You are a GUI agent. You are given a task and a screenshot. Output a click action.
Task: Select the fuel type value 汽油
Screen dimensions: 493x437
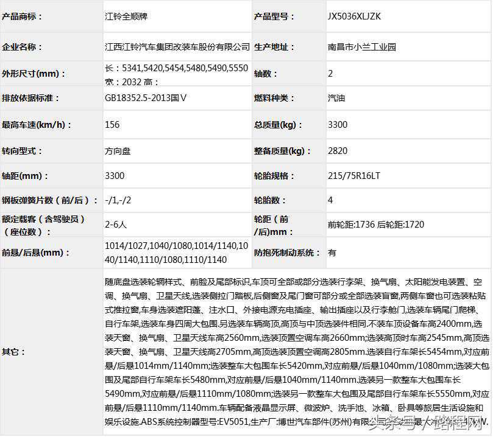[x=336, y=98]
